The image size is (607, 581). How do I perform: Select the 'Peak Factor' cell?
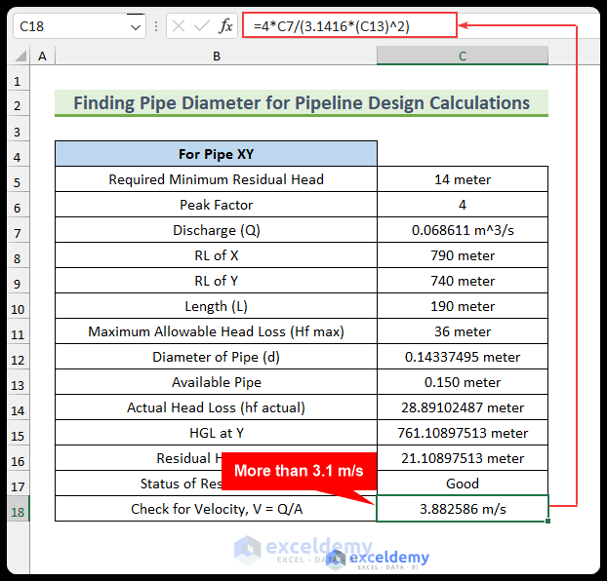[x=216, y=205]
